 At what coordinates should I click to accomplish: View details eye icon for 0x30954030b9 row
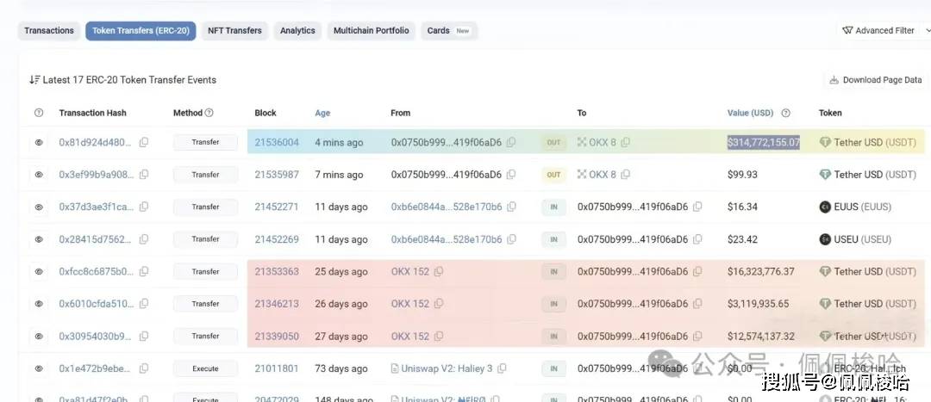tap(39, 337)
